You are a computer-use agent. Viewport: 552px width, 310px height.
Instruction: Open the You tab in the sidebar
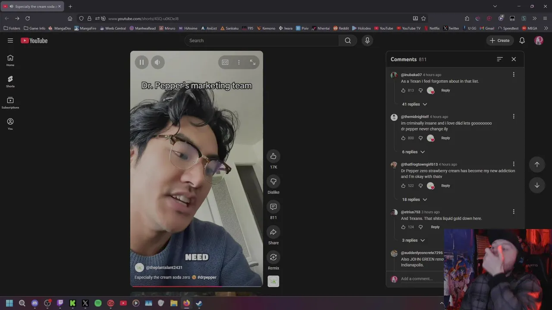point(10,124)
